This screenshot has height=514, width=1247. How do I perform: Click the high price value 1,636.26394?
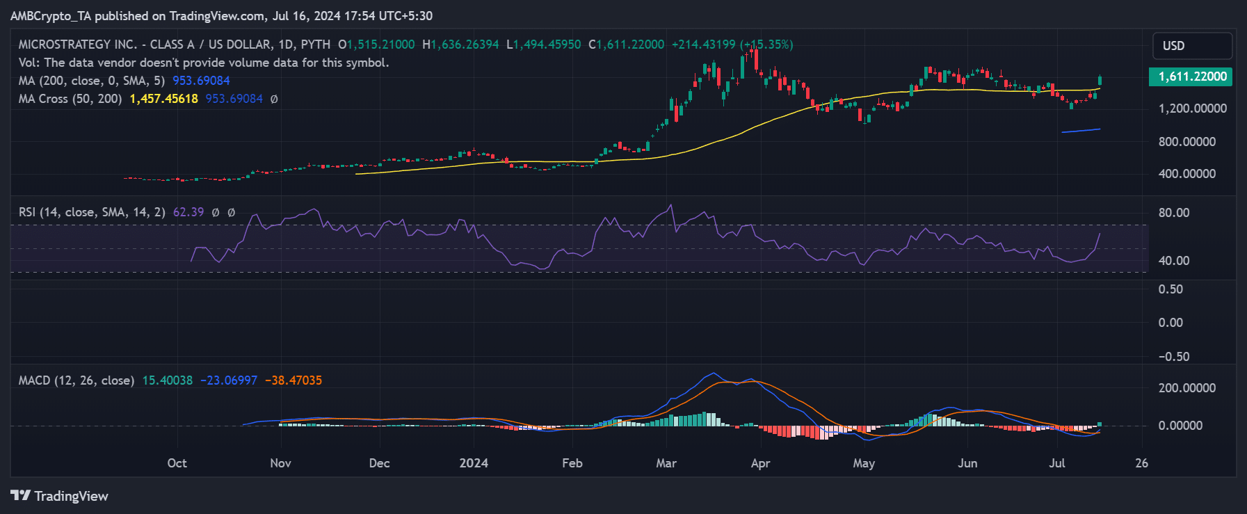[x=465, y=45]
